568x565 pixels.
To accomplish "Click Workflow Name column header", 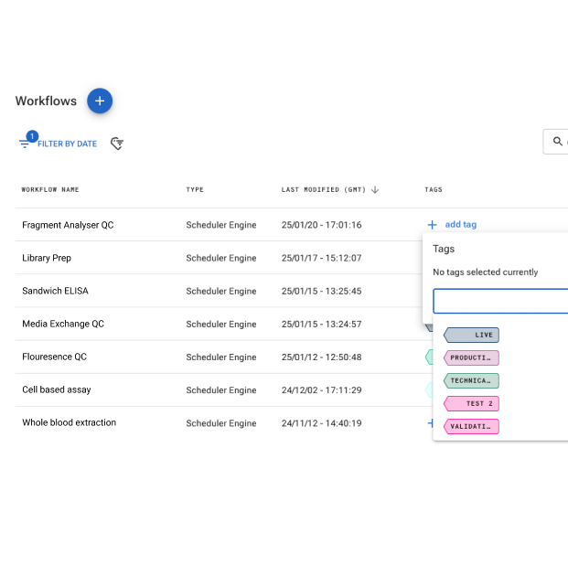I will click(x=50, y=190).
